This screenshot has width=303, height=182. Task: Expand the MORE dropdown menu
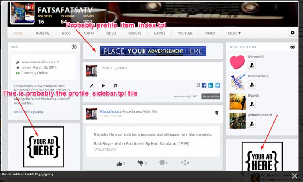234,33
